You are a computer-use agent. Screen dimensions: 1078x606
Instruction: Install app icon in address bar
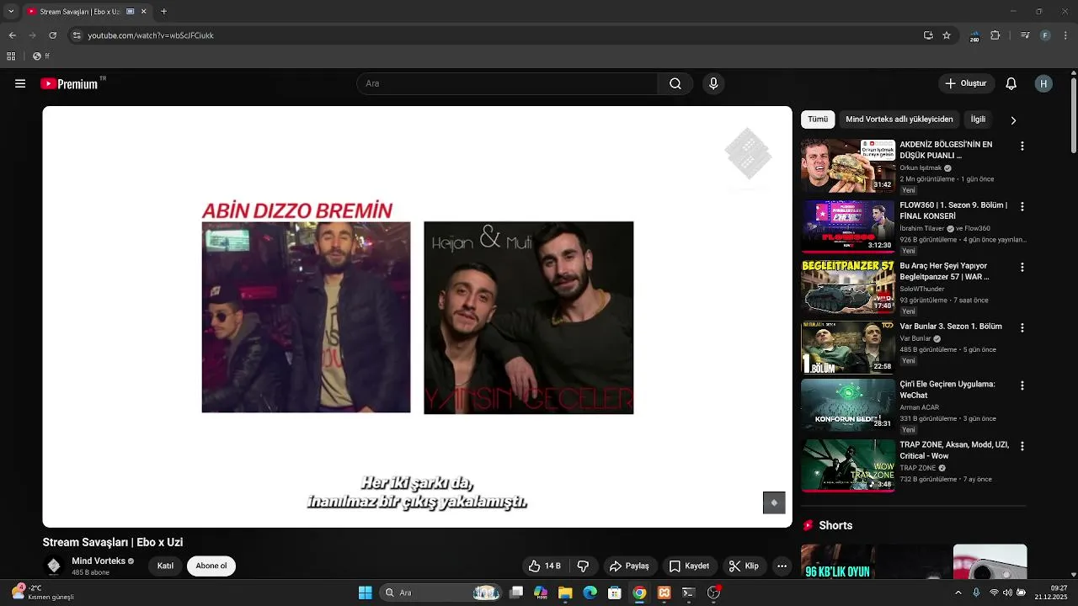928,35
